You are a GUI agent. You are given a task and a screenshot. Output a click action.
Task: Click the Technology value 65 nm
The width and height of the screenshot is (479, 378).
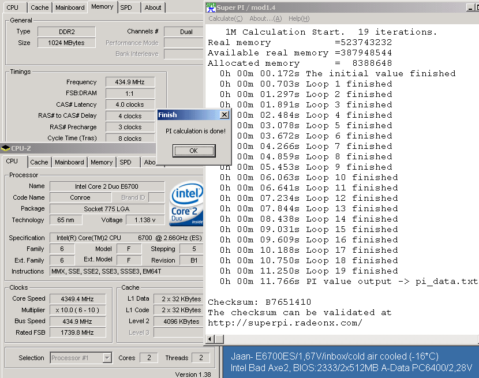pos(66,220)
